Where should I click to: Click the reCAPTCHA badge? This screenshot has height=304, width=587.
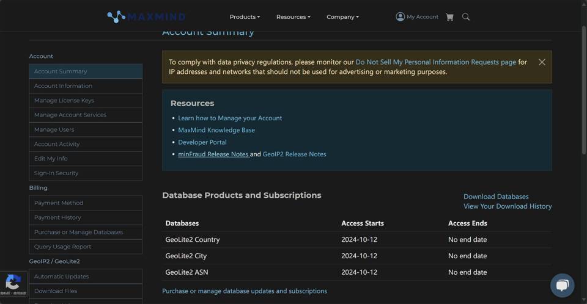(13, 284)
